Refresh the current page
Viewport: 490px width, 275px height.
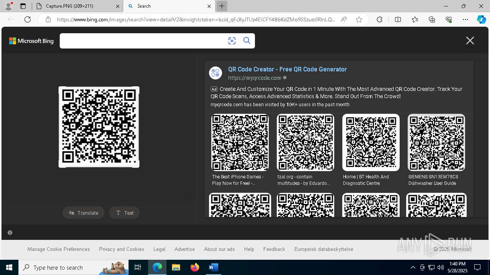click(28, 19)
